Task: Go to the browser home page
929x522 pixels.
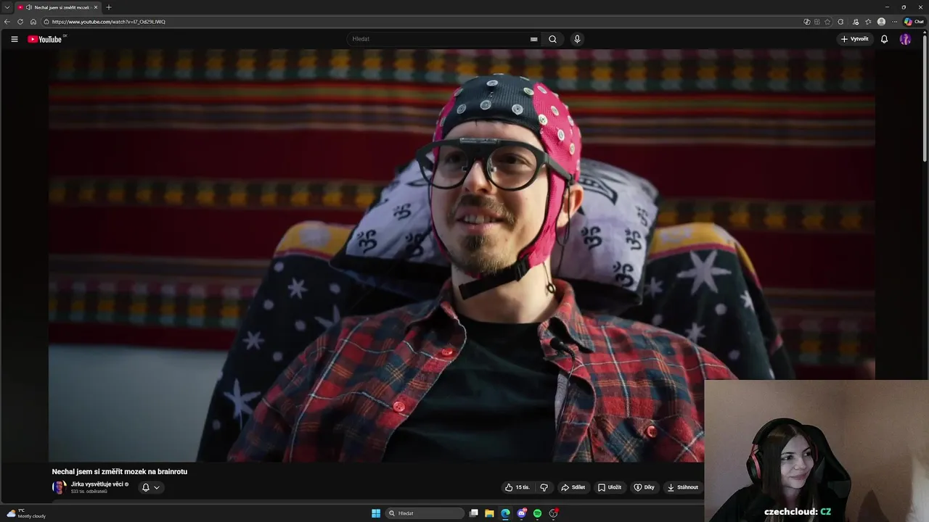Action: tap(33, 22)
